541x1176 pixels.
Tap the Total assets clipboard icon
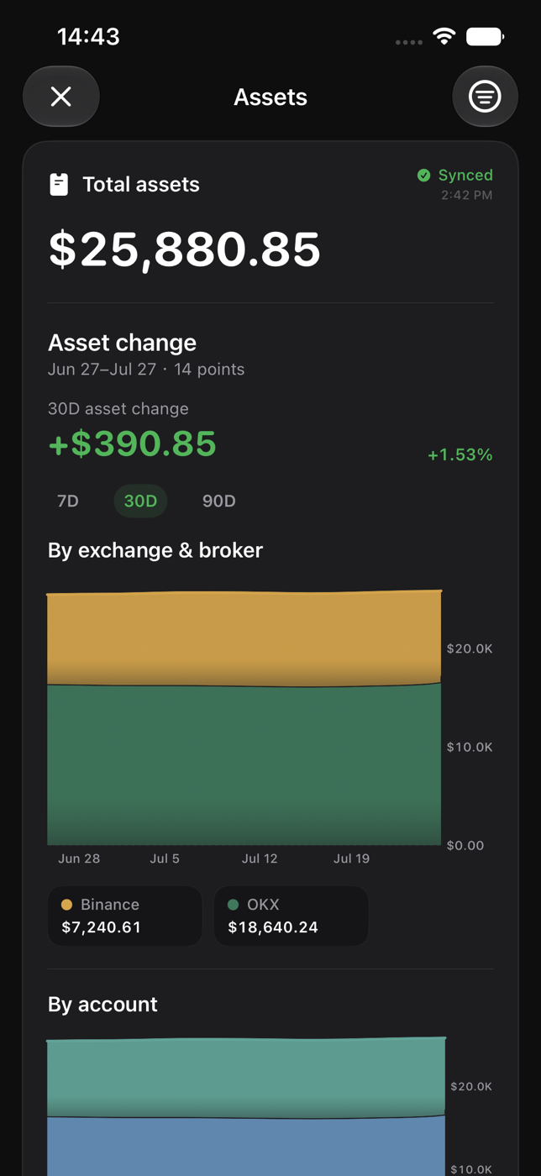pos(59,185)
